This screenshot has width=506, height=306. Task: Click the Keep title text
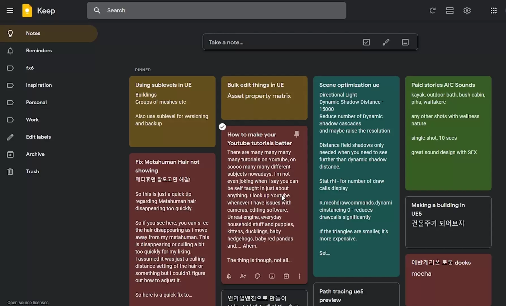click(46, 11)
